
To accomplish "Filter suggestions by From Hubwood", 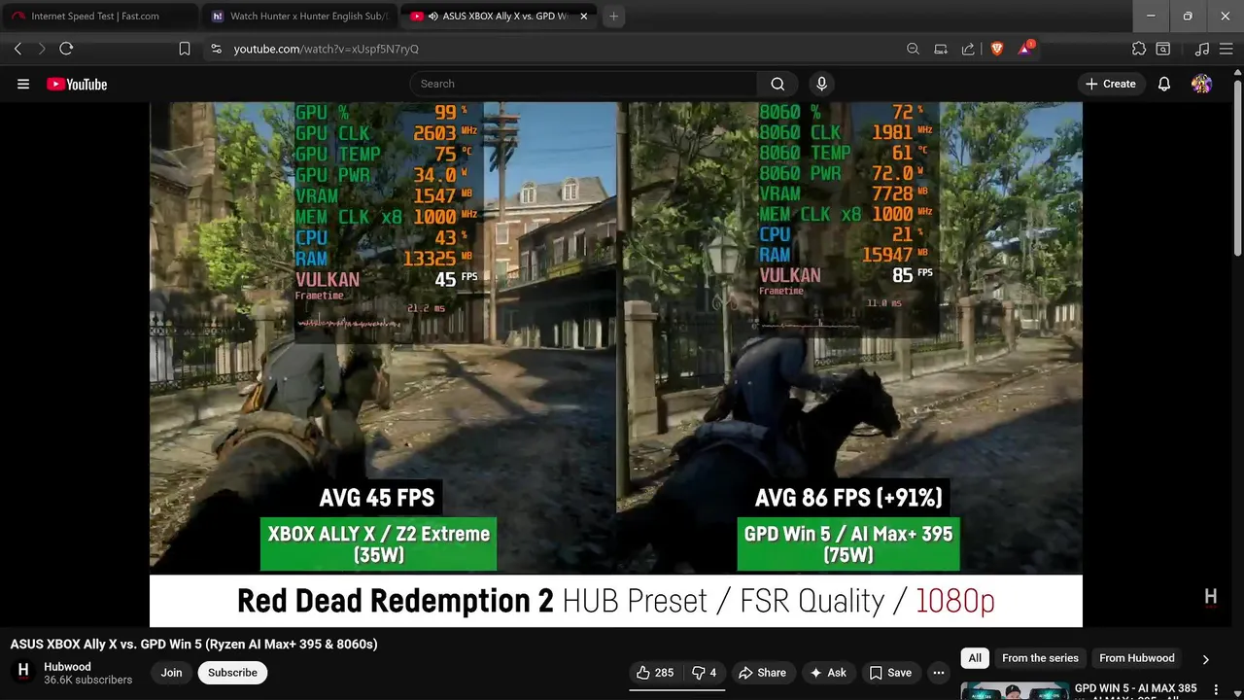I will (1136, 658).
